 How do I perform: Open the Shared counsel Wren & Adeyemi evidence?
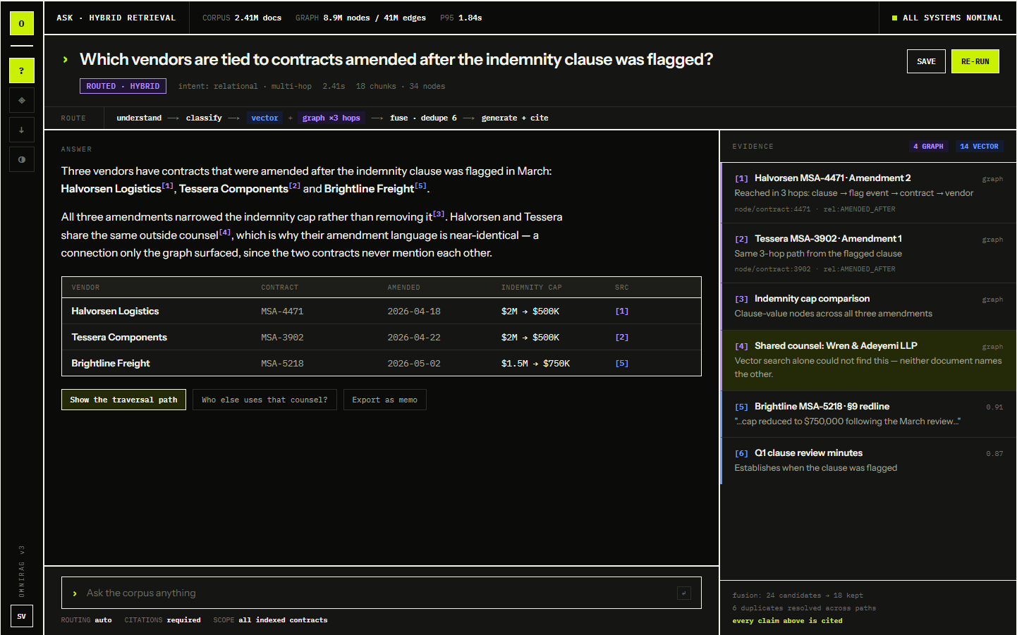pos(868,361)
